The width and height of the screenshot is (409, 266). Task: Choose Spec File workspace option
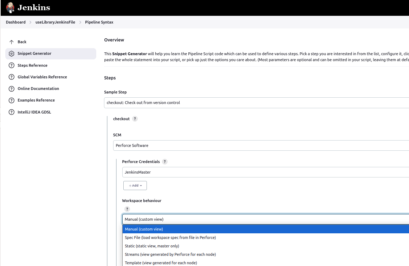click(x=170, y=238)
